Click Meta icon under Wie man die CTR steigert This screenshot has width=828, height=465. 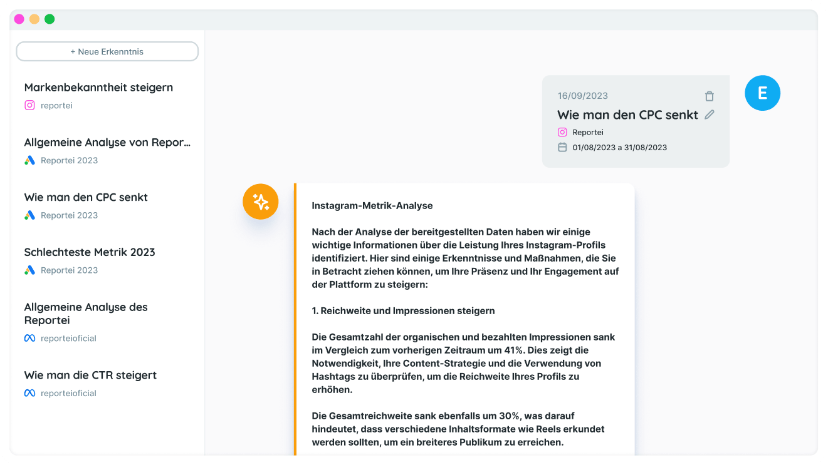tap(29, 393)
